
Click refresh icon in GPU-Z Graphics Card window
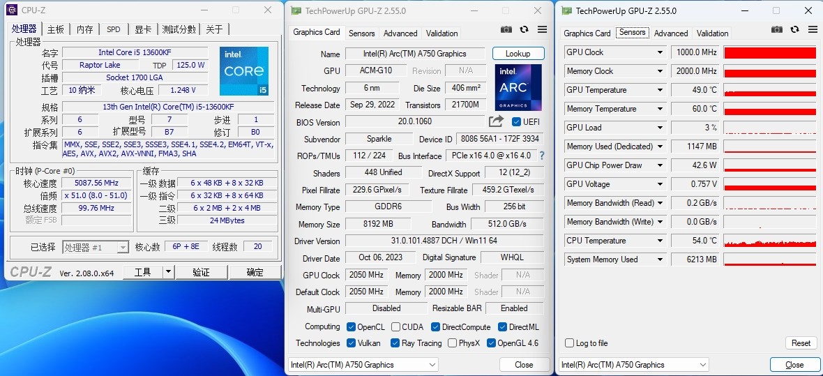(x=524, y=30)
